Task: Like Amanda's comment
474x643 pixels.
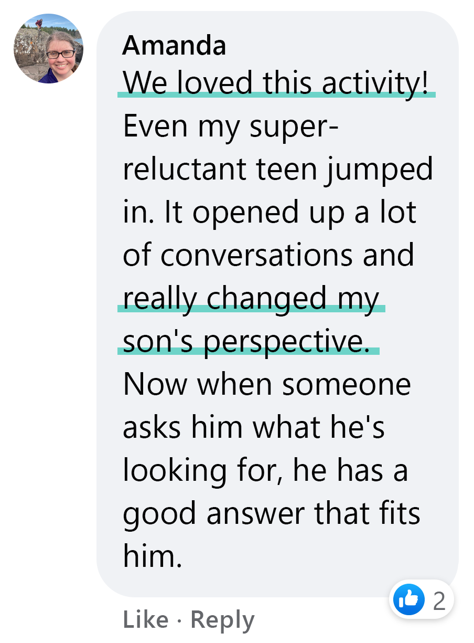Action: click(145, 620)
